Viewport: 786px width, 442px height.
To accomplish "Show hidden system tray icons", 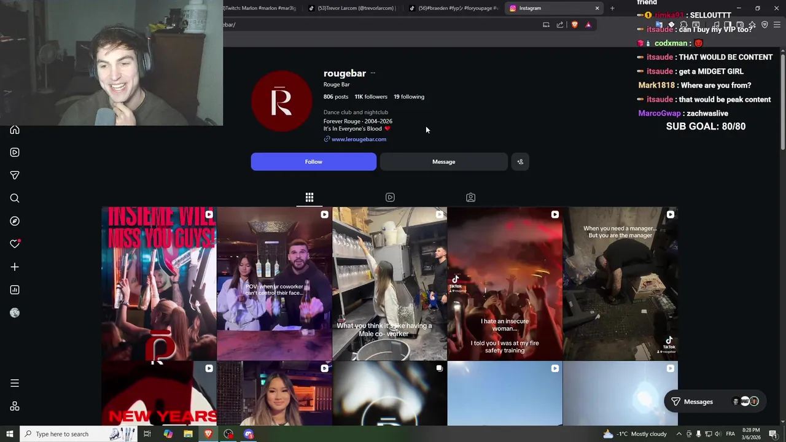I will tap(679, 434).
